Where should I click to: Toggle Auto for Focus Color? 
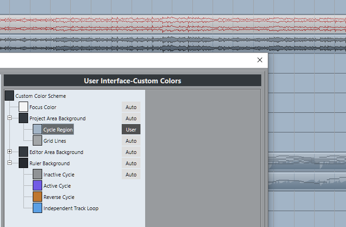click(131, 107)
